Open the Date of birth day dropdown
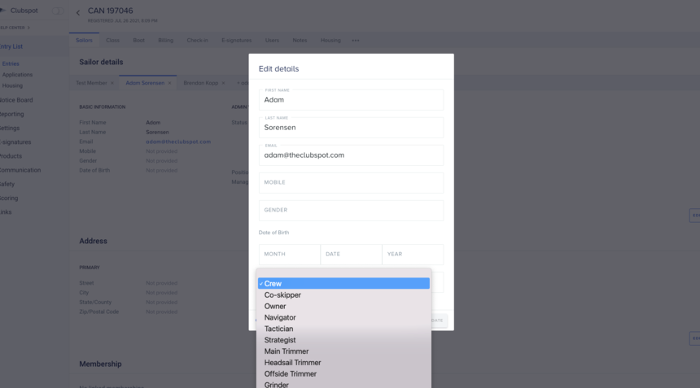 (x=351, y=255)
